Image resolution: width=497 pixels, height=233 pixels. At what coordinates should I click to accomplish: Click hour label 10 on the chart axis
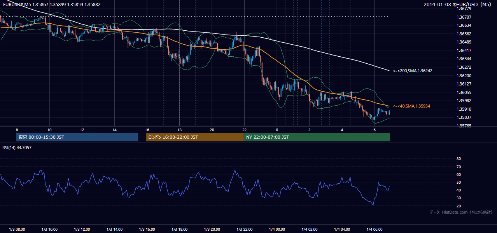pyautogui.click(x=49, y=130)
